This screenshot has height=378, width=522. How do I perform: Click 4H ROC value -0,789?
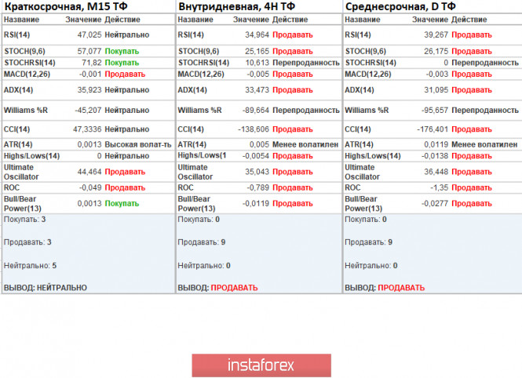point(257,188)
